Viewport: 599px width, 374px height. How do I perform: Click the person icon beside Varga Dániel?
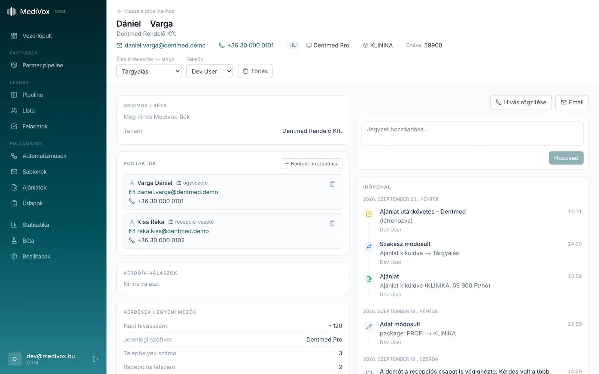point(132,183)
